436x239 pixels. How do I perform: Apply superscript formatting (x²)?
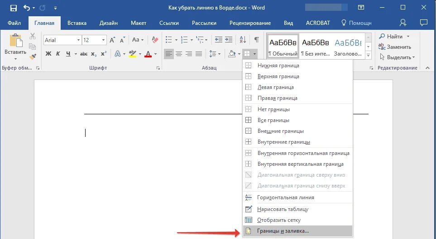[104, 54]
